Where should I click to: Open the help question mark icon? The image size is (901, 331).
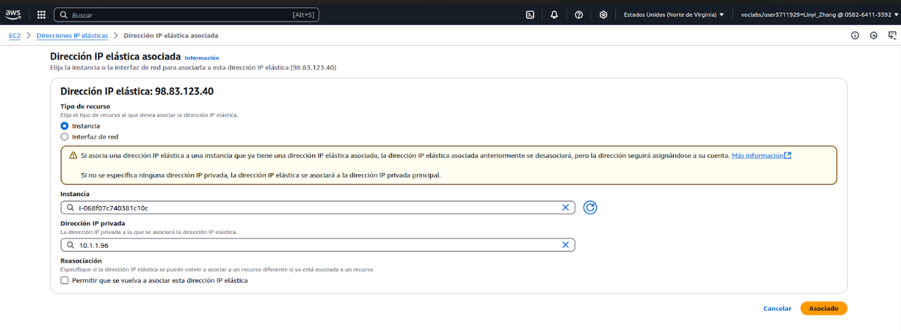579,15
